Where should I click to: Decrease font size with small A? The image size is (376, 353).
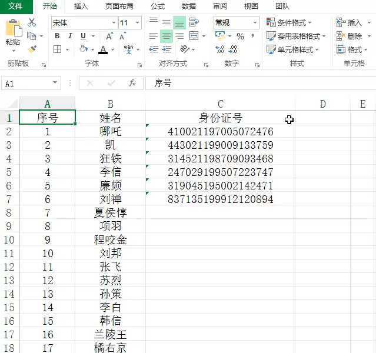pos(123,36)
